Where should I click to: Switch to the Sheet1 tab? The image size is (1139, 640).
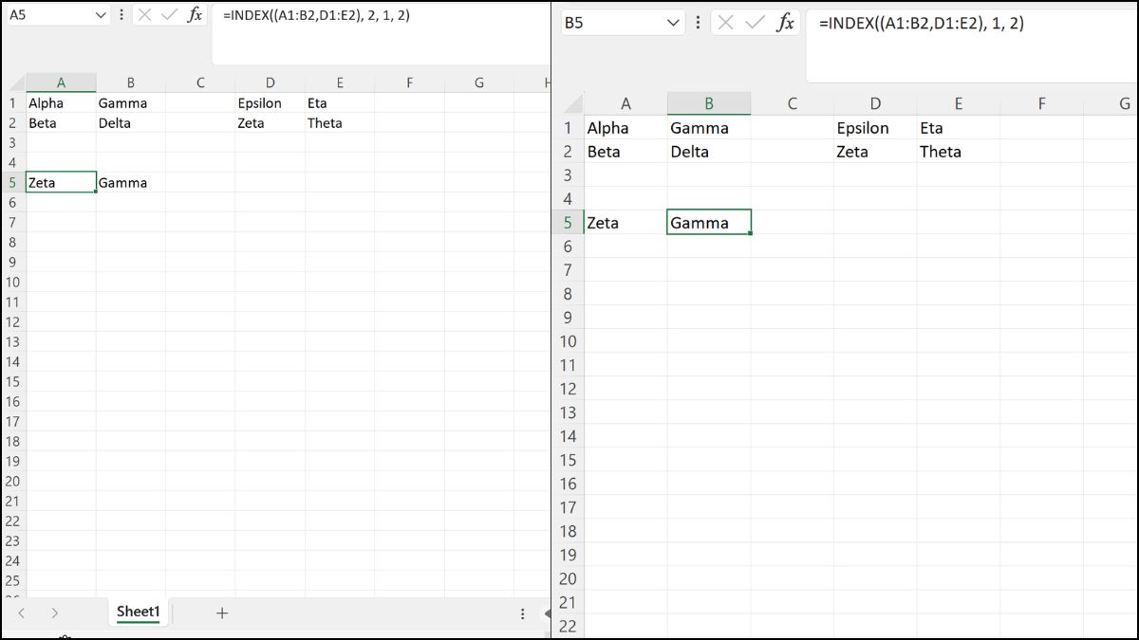click(x=138, y=613)
